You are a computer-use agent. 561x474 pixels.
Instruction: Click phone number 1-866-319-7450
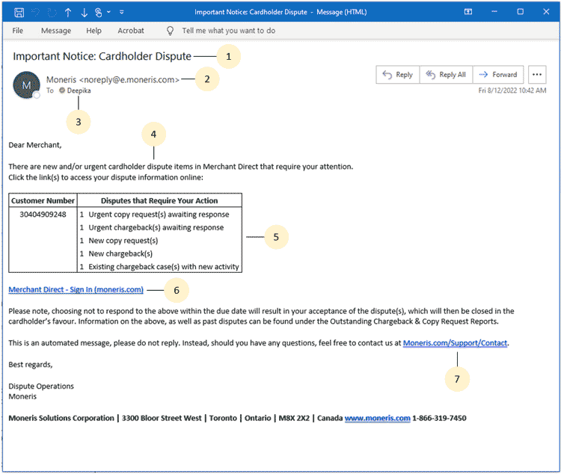(439, 418)
